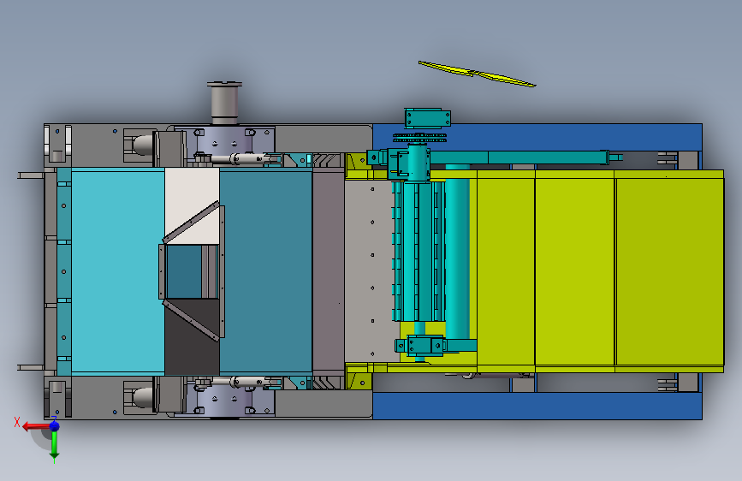Click the blue Z axis ball of the triad
Viewport: 742px width, 481px height.
55,426
